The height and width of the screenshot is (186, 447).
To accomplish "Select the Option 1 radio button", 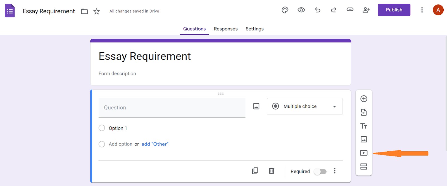I will [x=102, y=128].
